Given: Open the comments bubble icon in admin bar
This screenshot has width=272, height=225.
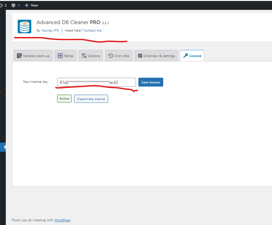Looking at the screenshot, I should (13, 5).
